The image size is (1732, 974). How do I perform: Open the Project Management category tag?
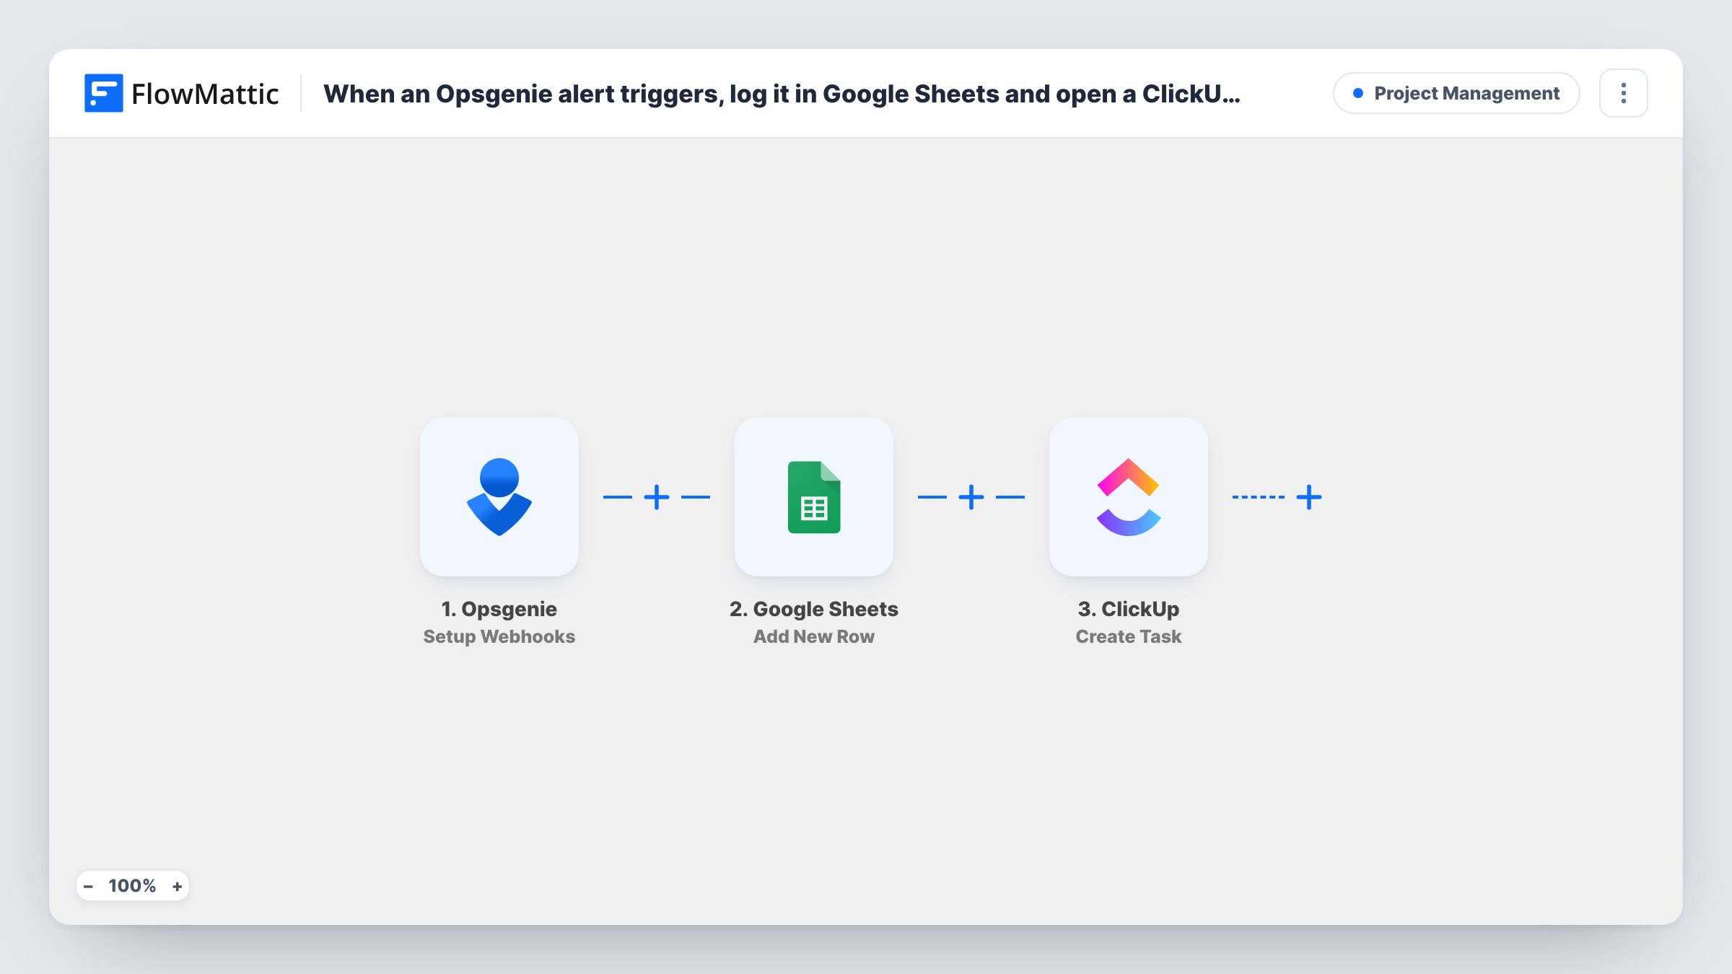(x=1456, y=93)
